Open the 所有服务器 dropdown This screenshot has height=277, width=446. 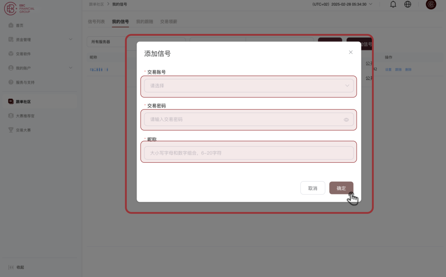click(x=136, y=42)
